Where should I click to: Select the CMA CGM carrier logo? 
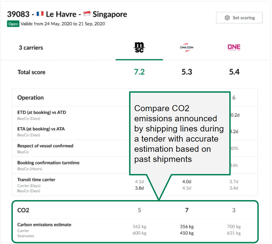(x=187, y=47)
